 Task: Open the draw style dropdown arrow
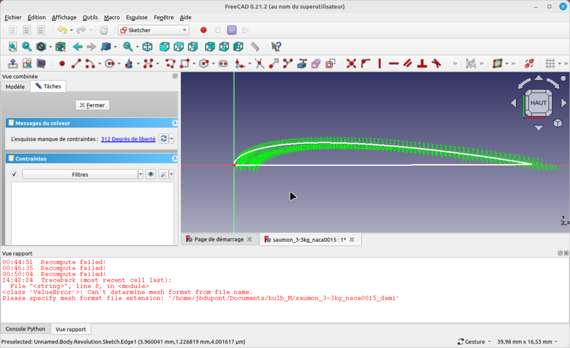51,47
